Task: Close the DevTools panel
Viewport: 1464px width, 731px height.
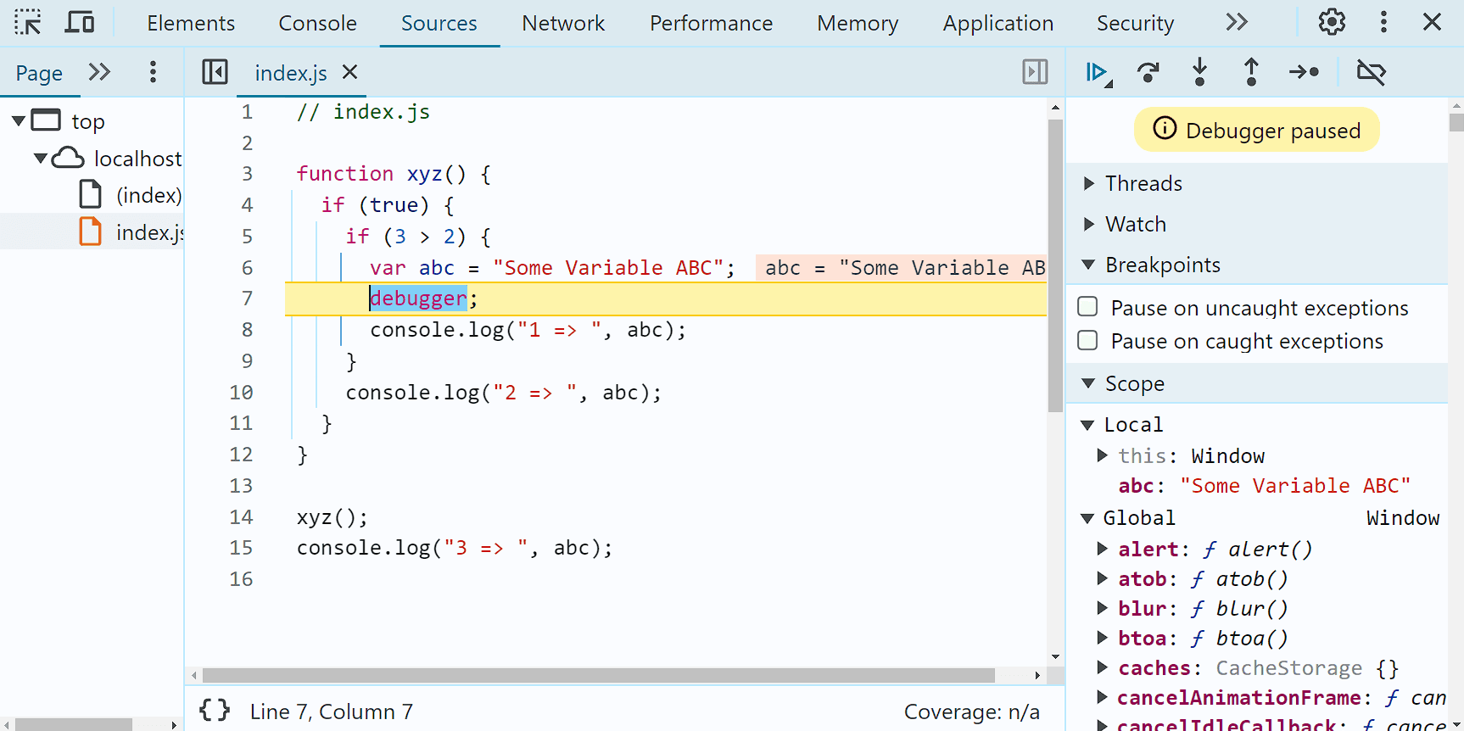Action: (1433, 22)
